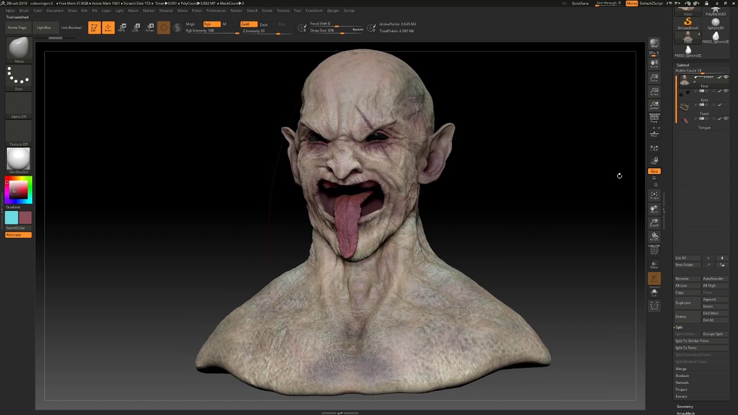Toggle the Zadd sculpt mode

[x=248, y=24]
